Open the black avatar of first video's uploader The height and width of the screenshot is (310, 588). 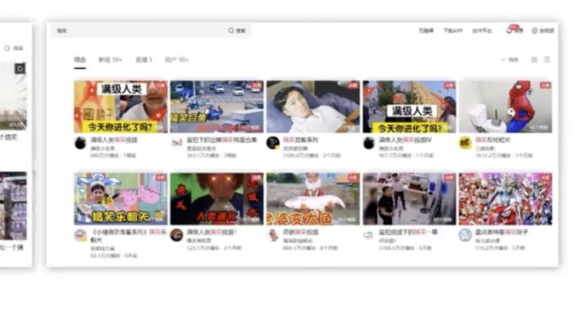pos(80,144)
